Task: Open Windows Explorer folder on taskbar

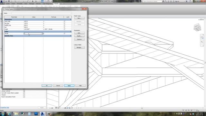Action: [16, 114]
